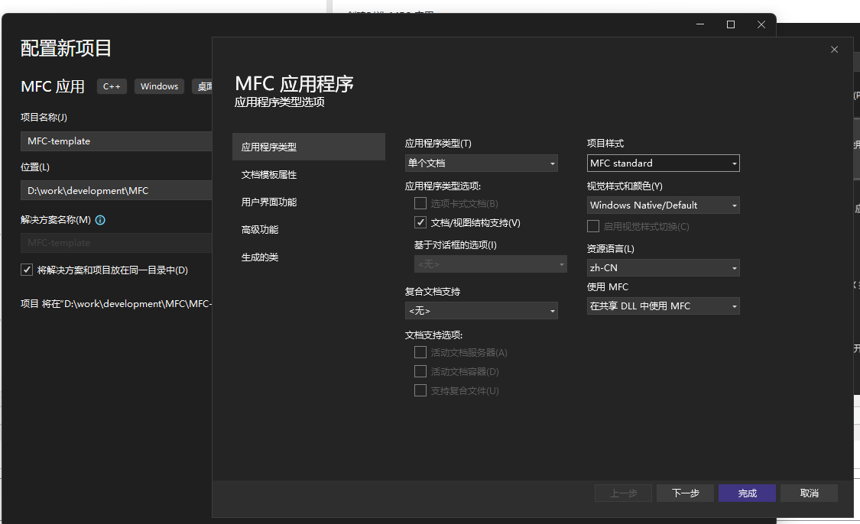Image resolution: width=860 pixels, height=524 pixels.
Task: Enable 支持复合文件 support
Action: click(420, 390)
